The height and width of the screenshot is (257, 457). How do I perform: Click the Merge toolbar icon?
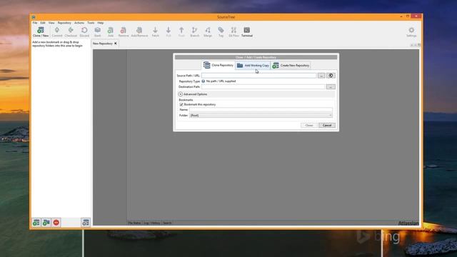click(208, 31)
